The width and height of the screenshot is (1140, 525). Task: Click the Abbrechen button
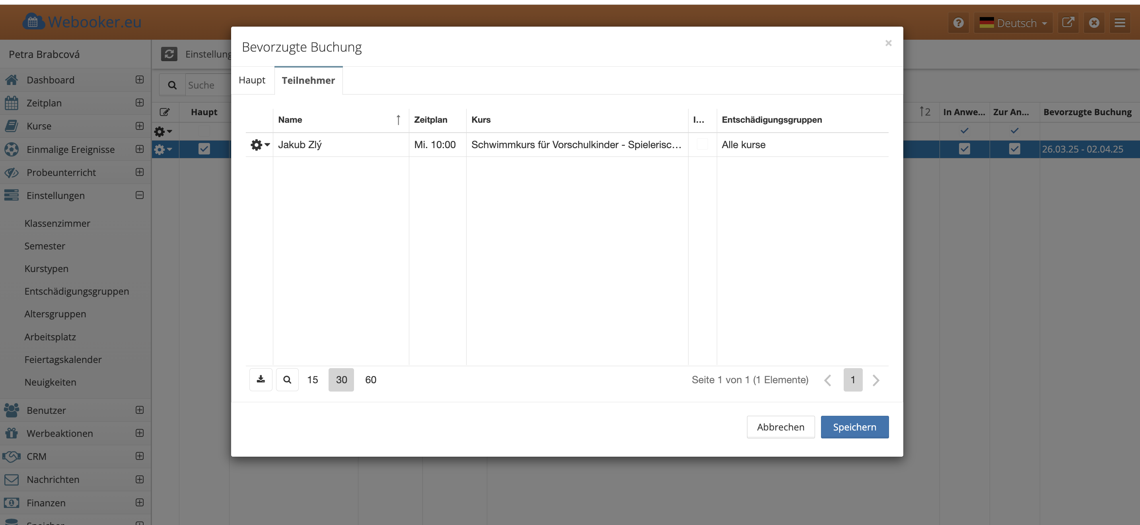780,427
